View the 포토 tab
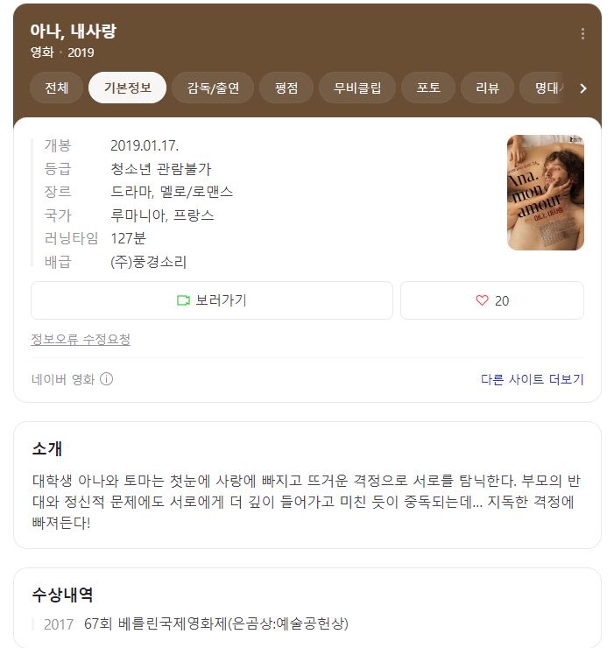The image size is (614, 648). click(x=428, y=88)
